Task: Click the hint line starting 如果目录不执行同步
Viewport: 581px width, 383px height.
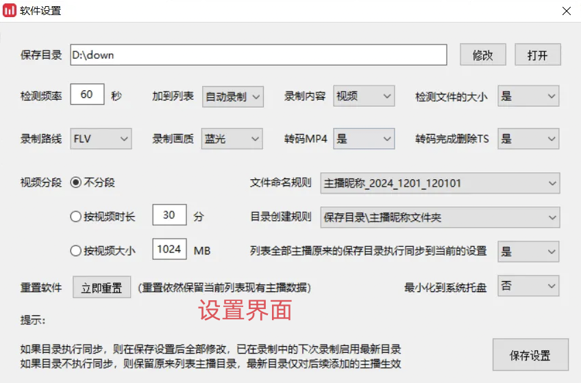Action: coord(210,364)
